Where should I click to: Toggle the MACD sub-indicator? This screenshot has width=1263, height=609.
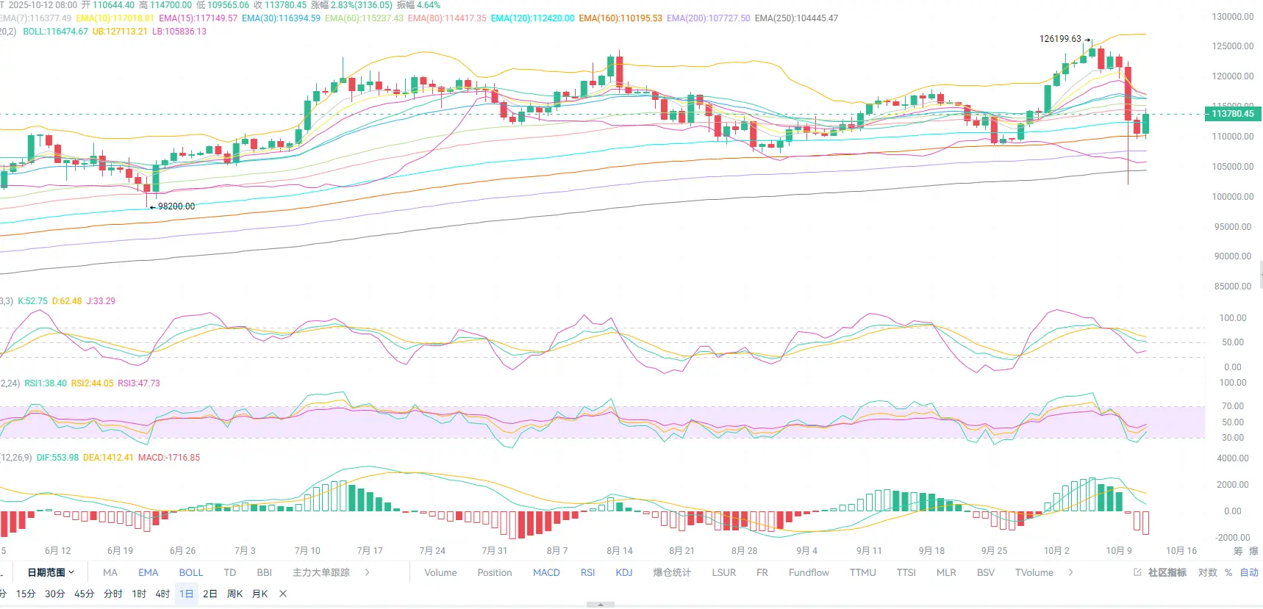click(x=546, y=572)
